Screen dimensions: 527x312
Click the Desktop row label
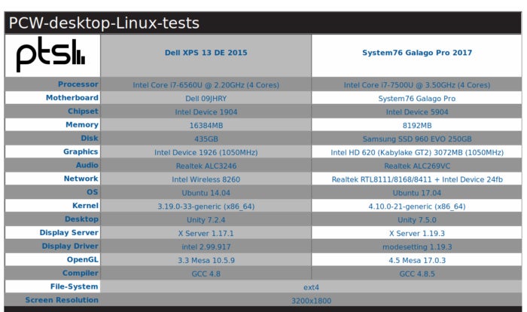81,219
